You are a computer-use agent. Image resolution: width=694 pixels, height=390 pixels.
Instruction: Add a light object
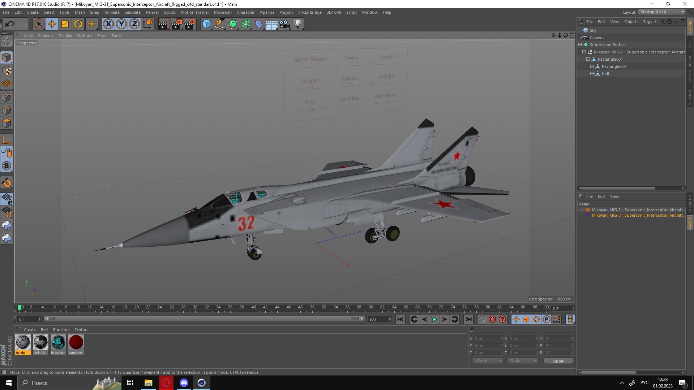[x=298, y=24]
